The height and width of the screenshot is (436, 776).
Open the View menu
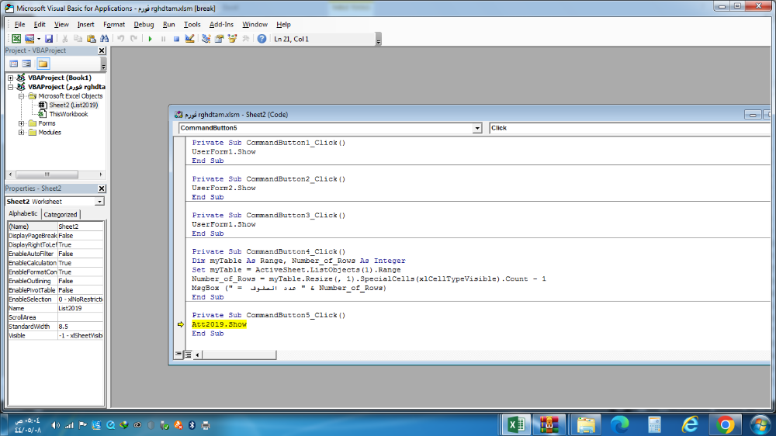click(x=61, y=24)
